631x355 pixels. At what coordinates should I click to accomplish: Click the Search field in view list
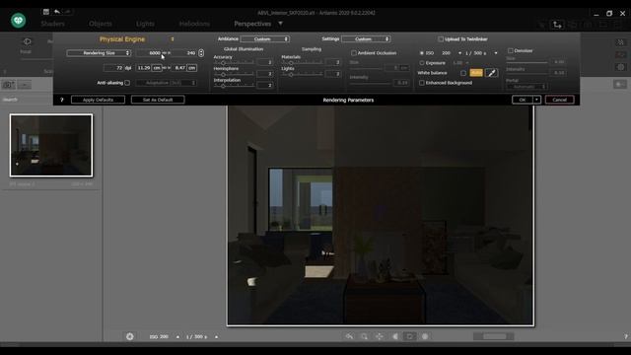(50, 100)
